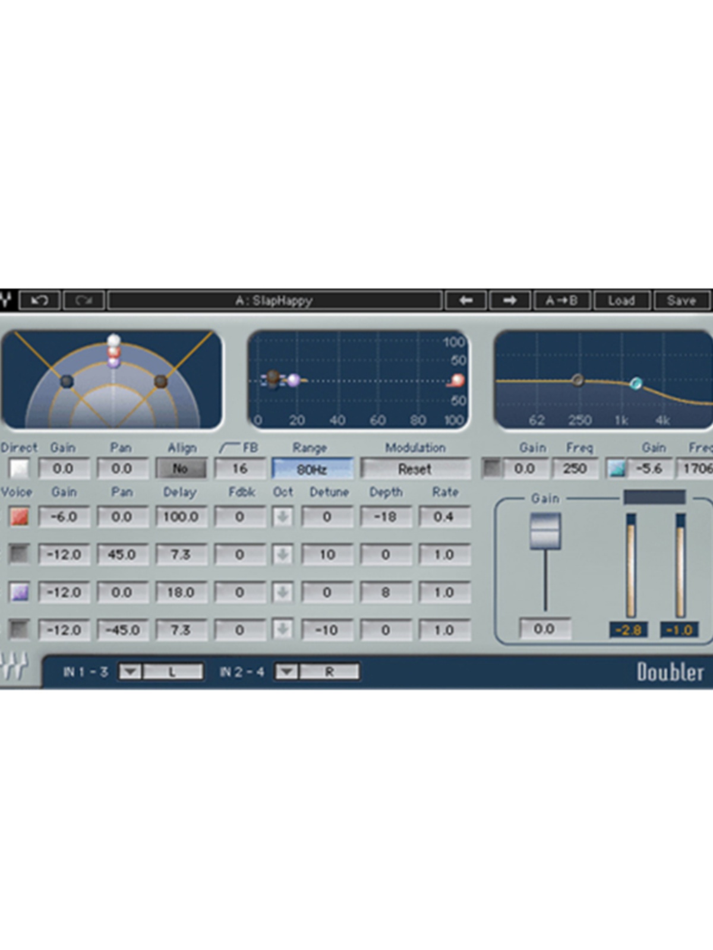The height and width of the screenshot is (950, 713).
Task: Toggle voice 1 red enable button
Action: (19, 517)
